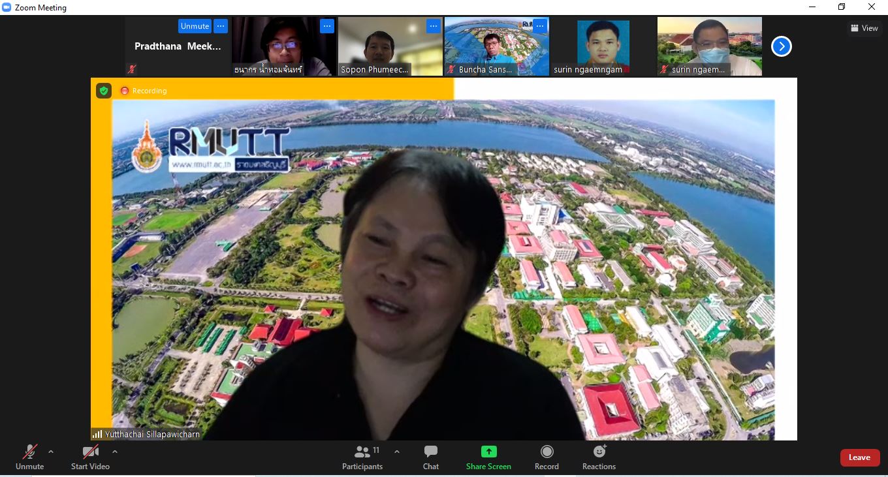Open the View layout menu

coord(864,28)
